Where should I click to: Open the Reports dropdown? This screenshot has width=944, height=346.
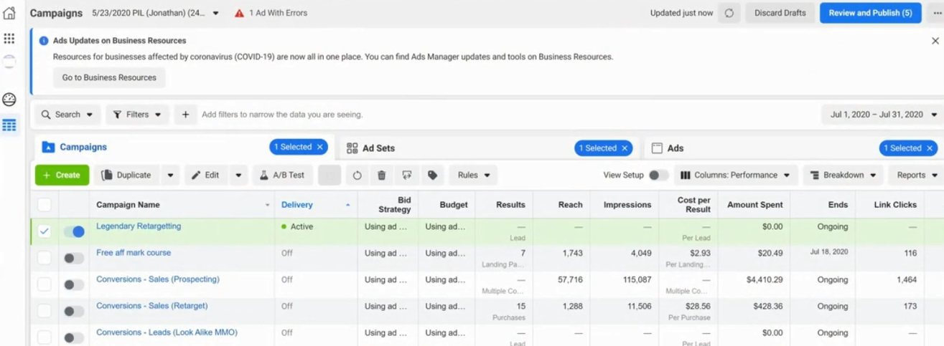point(917,175)
